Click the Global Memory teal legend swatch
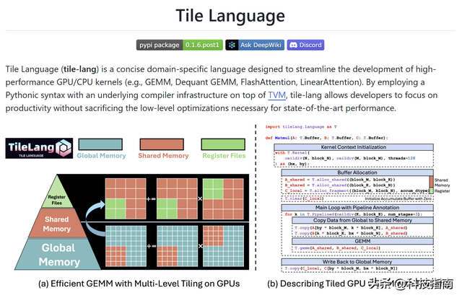The image size is (462, 298). (x=100, y=144)
